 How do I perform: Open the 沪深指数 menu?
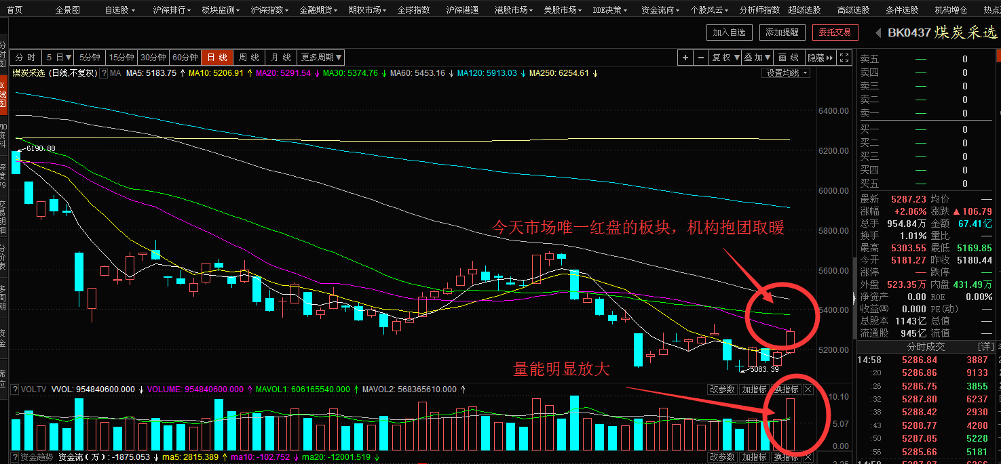269,10
